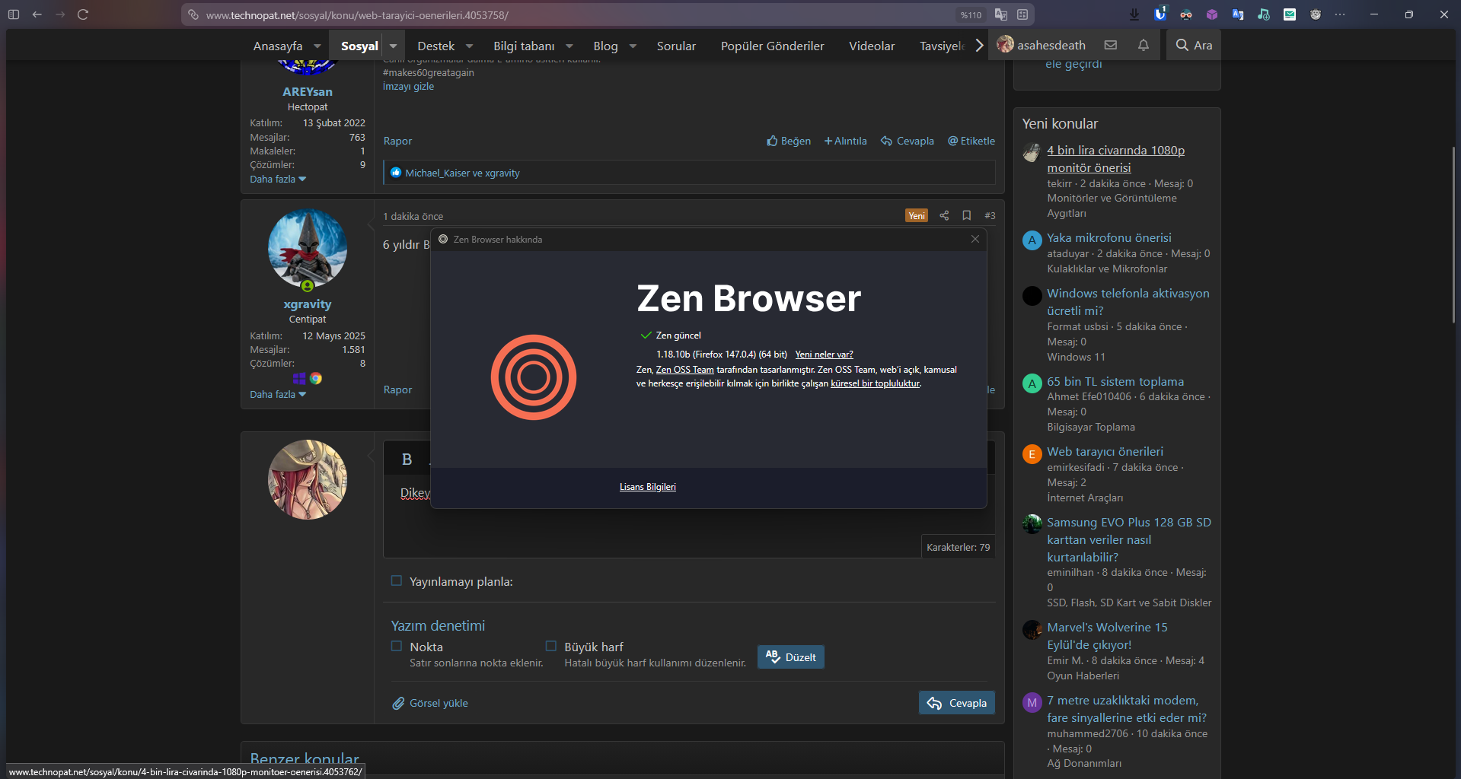1461x779 pixels.
Task: Click Görsel yükle to upload an image
Action: tap(430, 703)
